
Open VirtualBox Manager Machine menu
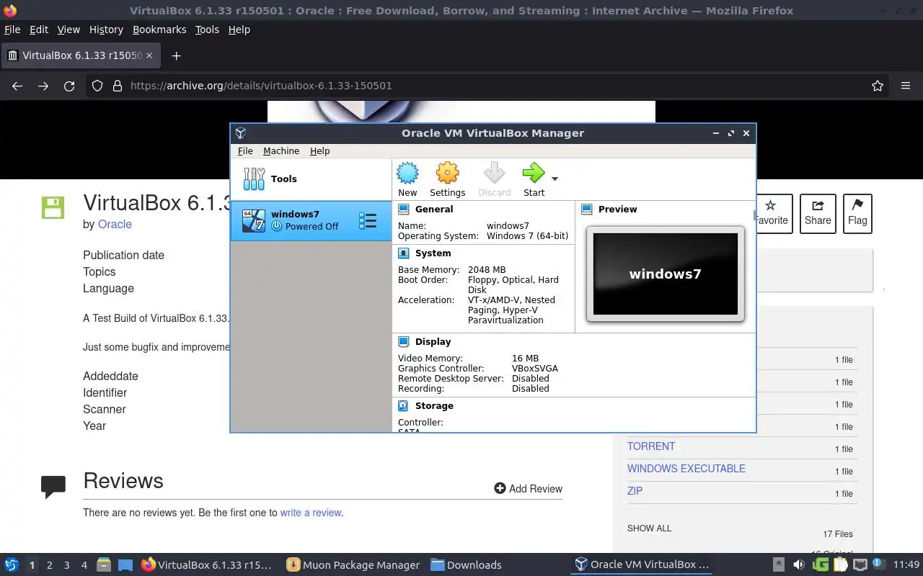click(281, 151)
